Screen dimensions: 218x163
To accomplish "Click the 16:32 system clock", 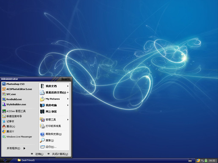I will click(212, 160).
